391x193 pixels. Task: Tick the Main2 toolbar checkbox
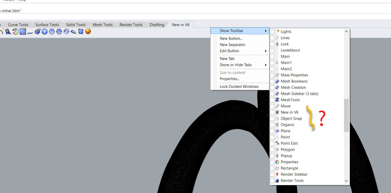click(x=272, y=69)
